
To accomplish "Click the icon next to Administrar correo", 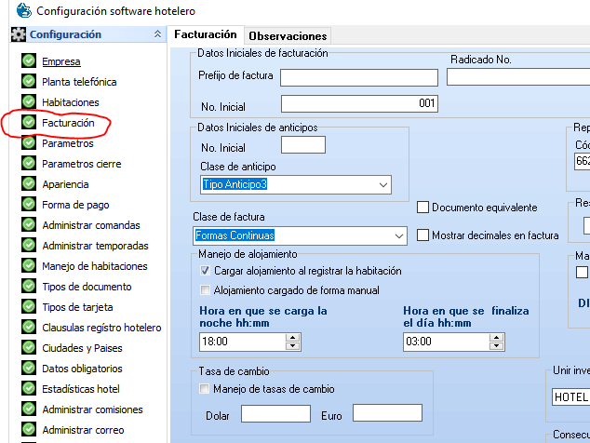I will coord(29,430).
